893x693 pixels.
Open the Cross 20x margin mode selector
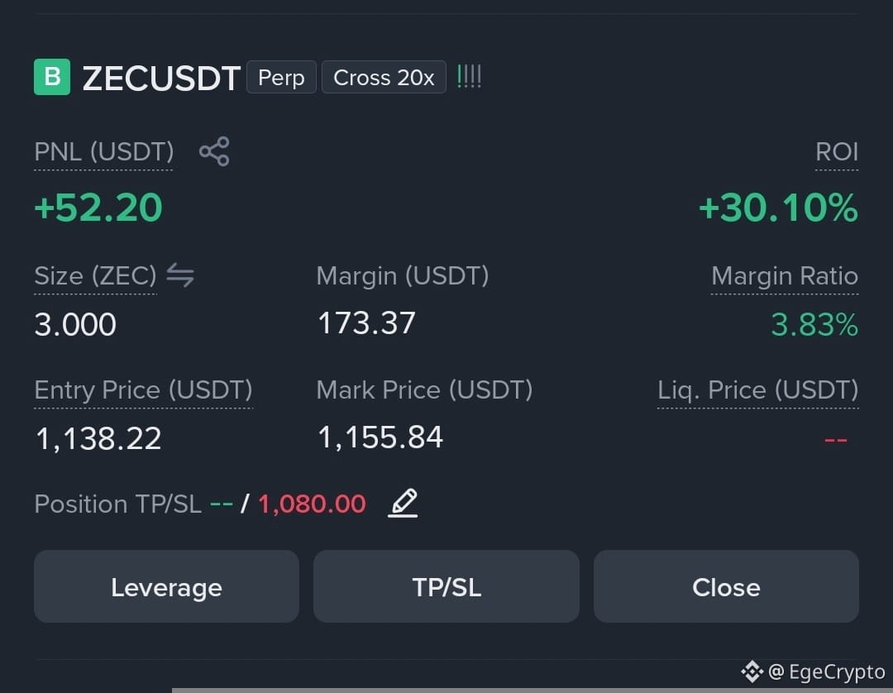384,77
